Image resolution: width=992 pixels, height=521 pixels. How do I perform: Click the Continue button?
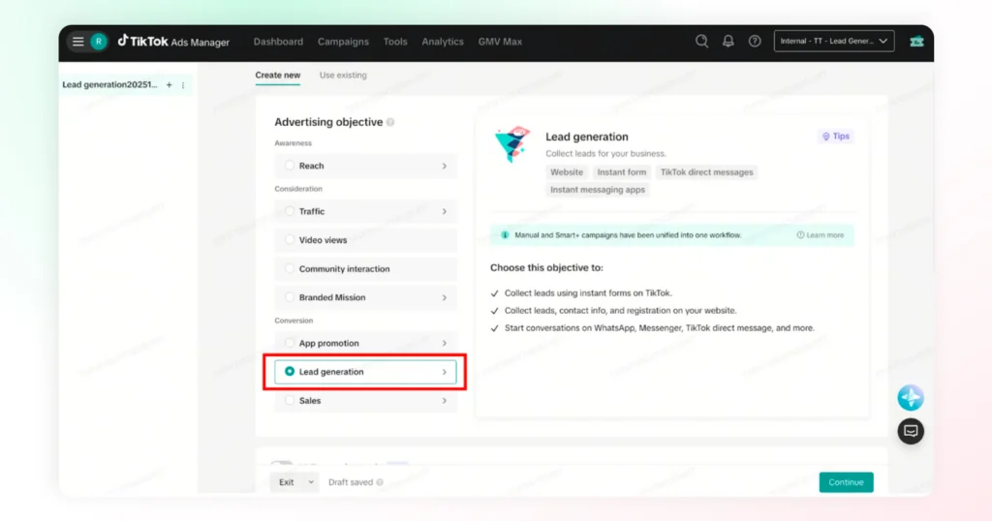[846, 482]
